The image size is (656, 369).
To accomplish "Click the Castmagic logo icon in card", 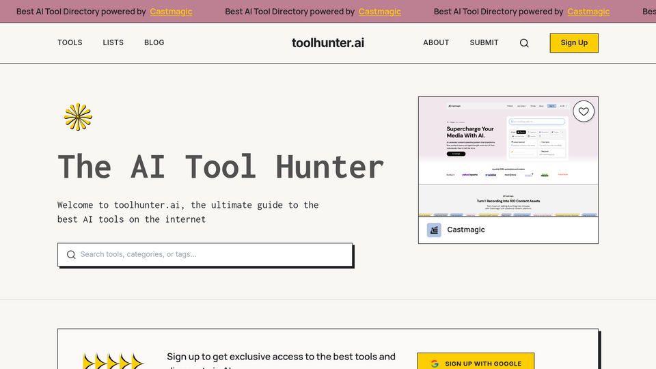I will pyautogui.click(x=434, y=230).
